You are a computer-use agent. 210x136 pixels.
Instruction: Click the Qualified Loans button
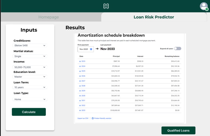click(x=178, y=130)
